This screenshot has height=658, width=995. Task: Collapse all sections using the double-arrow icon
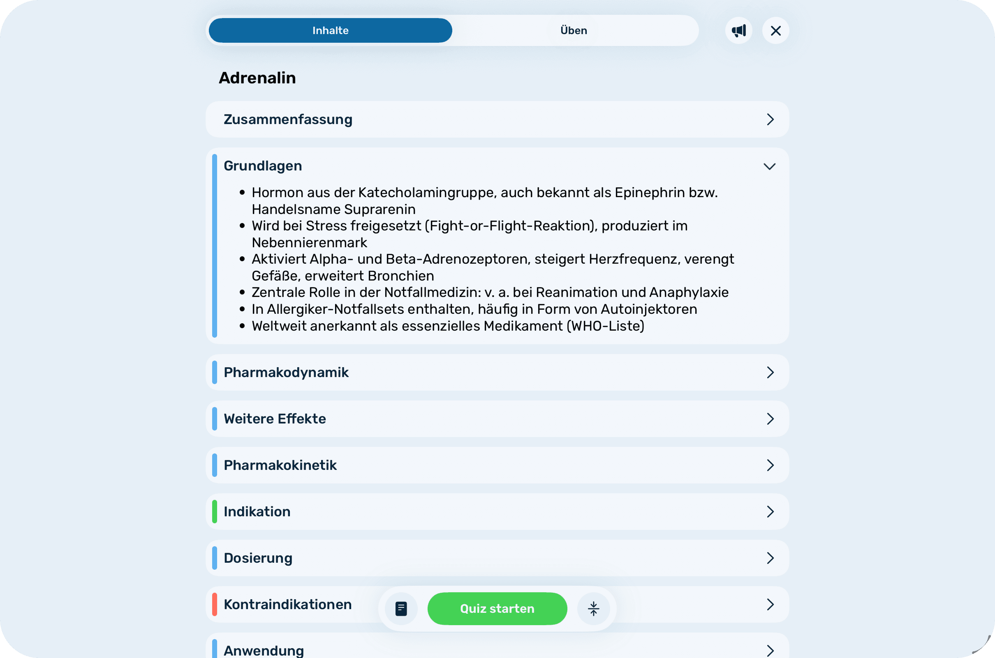tap(593, 608)
